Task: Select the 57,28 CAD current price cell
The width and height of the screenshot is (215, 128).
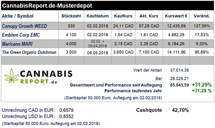Action: tap(149, 26)
